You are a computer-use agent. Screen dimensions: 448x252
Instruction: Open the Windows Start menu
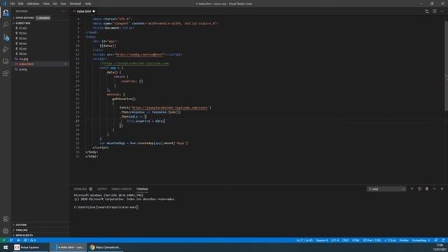(6, 247)
